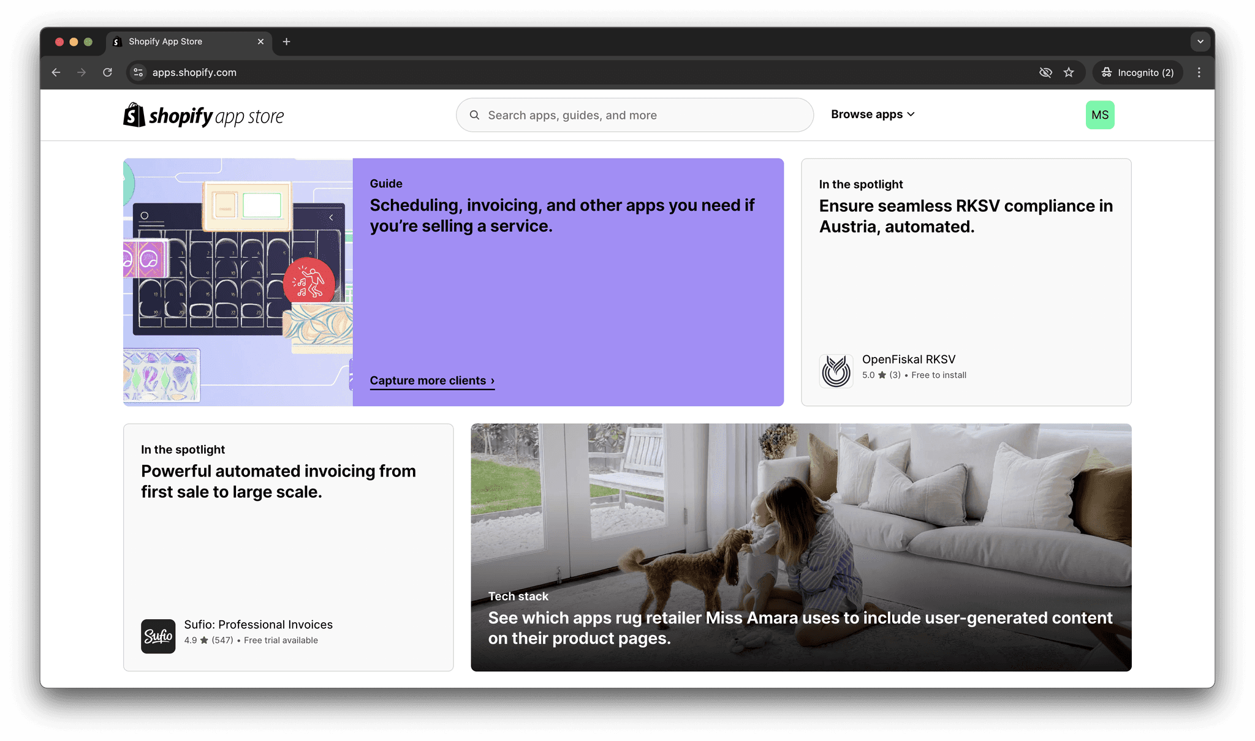Open the Incognito (2) profile button
The image size is (1255, 741).
tap(1138, 72)
